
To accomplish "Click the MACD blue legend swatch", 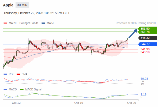I will (x=5, y=90).
